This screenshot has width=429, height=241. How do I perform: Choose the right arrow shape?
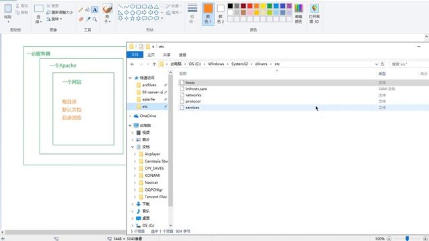(144, 12)
